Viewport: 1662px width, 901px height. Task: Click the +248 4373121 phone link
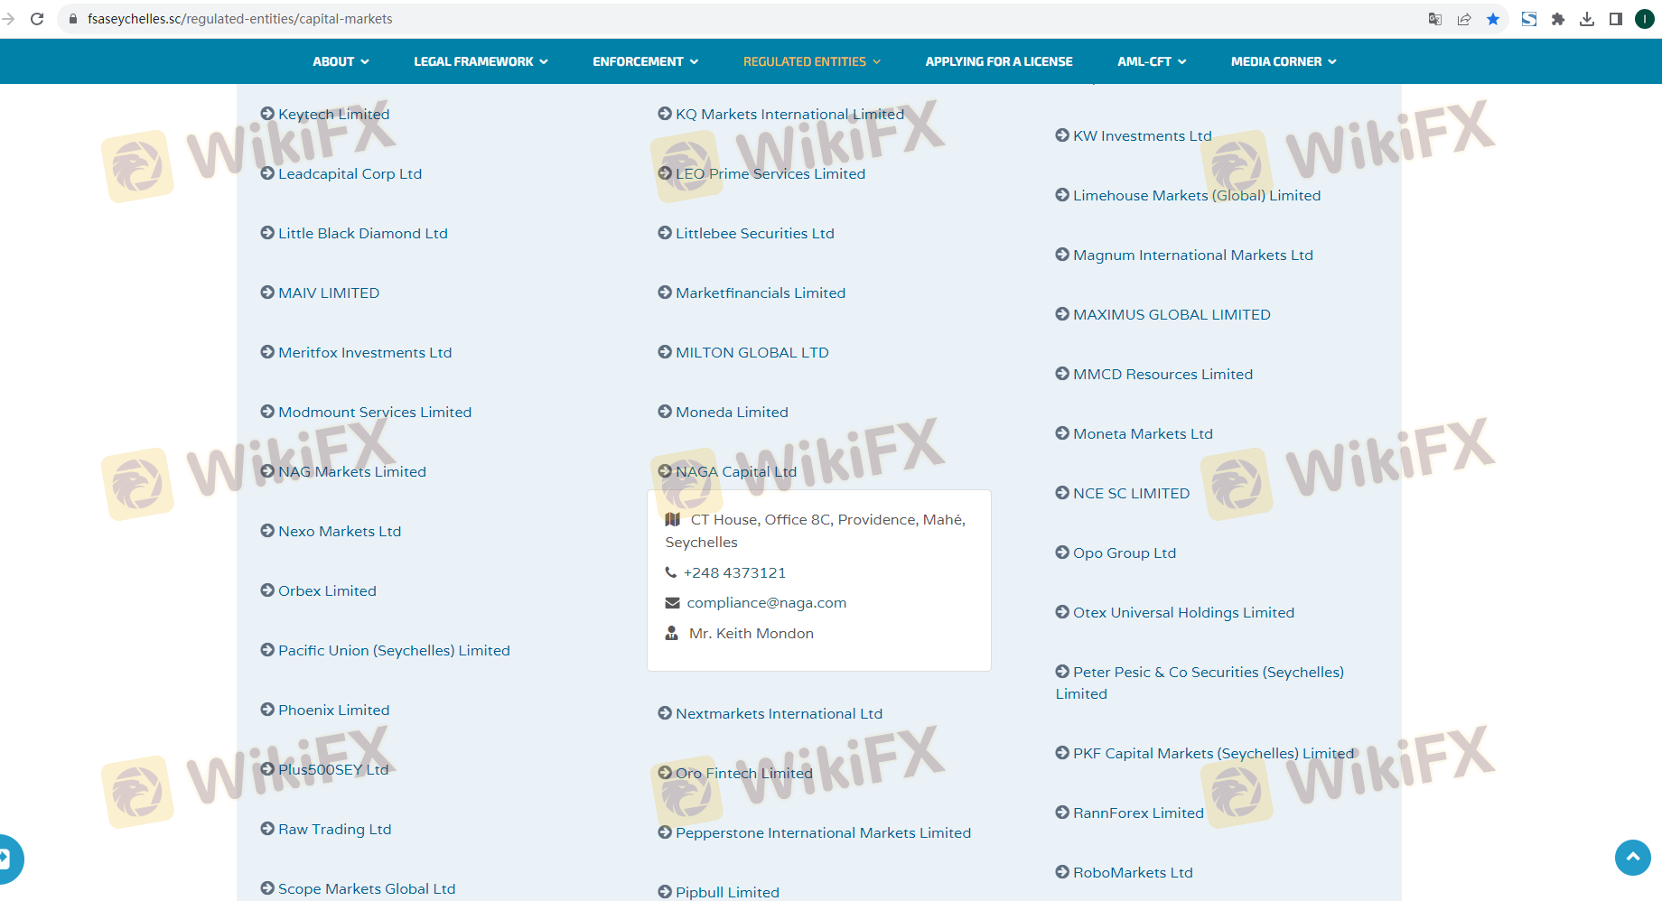[x=734, y=572]
